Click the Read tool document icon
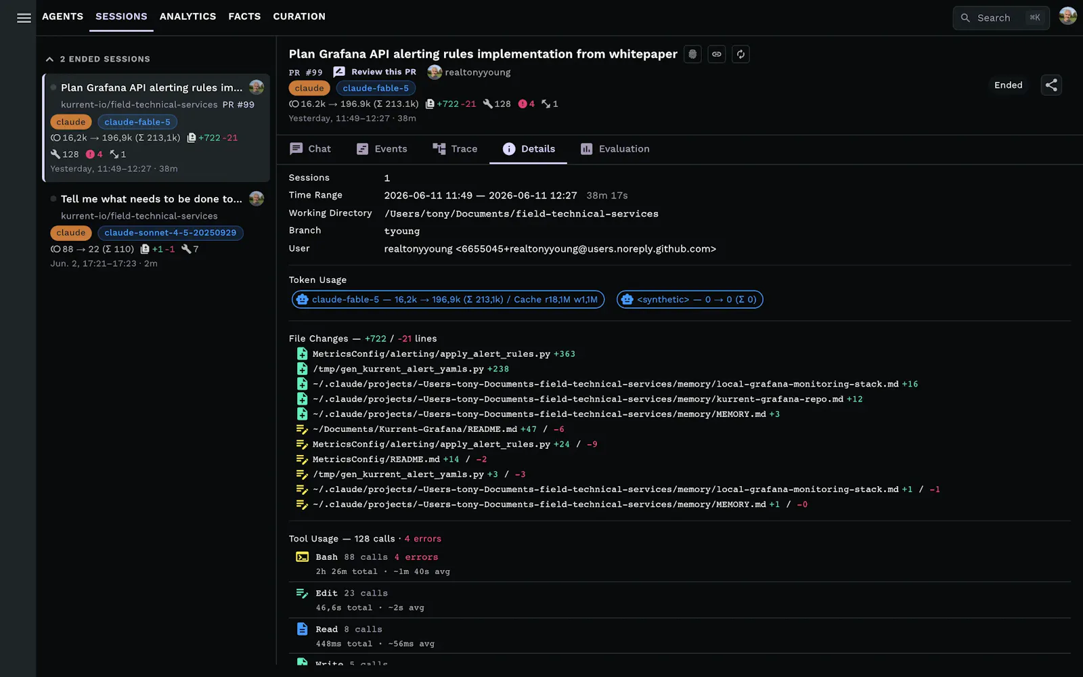The height and width of the screenshot is (677, 1083). (x=302, y=629)
